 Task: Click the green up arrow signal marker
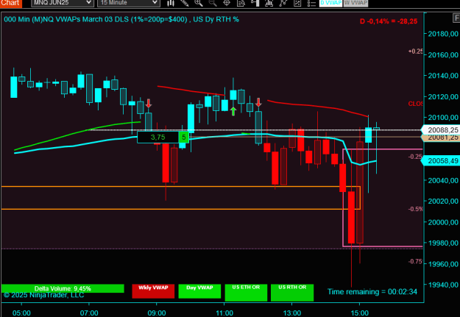click(x=233, y=111)
